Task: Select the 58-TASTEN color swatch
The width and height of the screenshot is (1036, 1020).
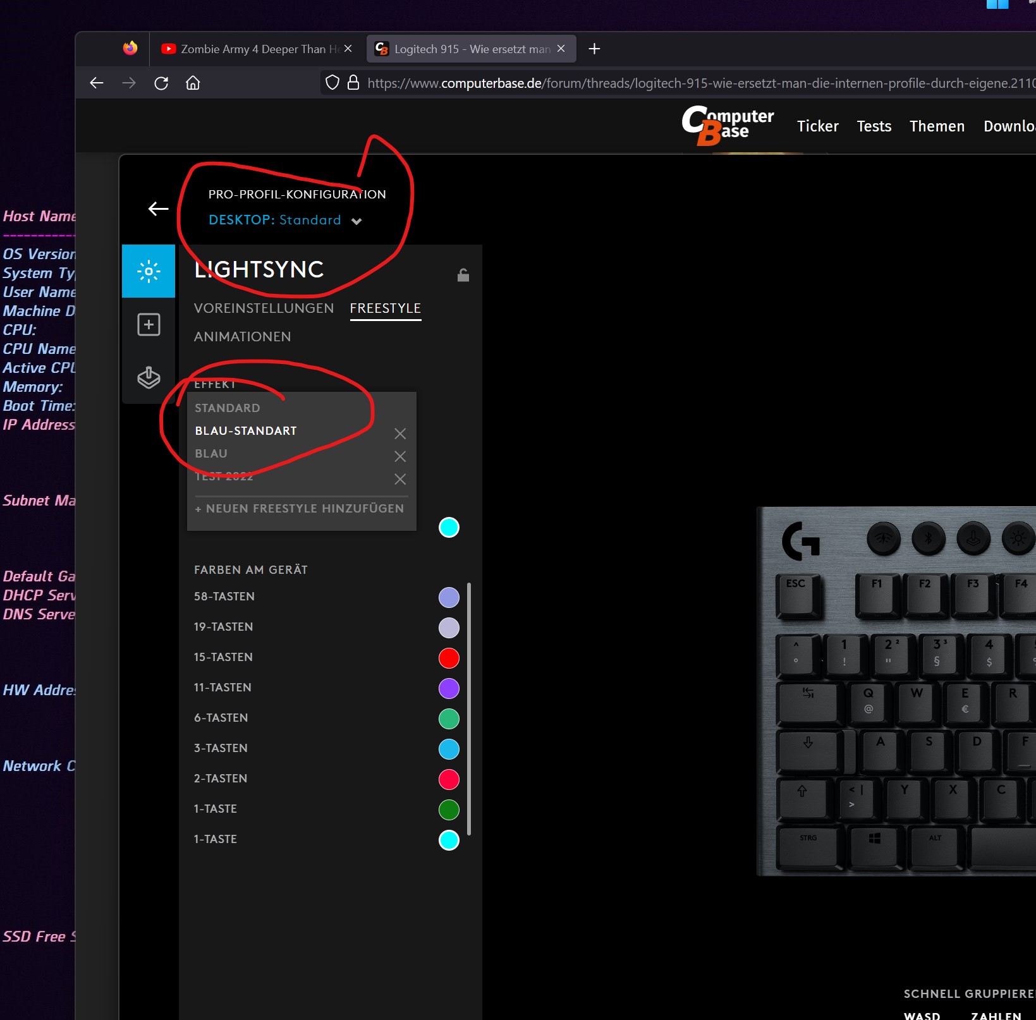Action: pyautogui.click(x=449, y=597)
